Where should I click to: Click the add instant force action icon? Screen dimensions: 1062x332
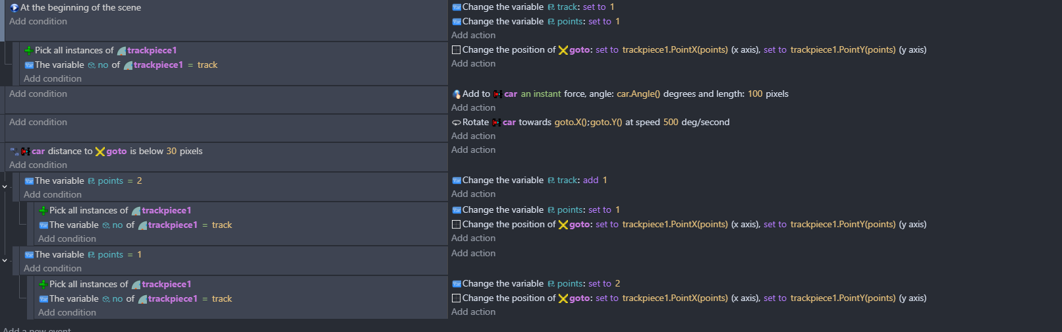click(457, 94)
